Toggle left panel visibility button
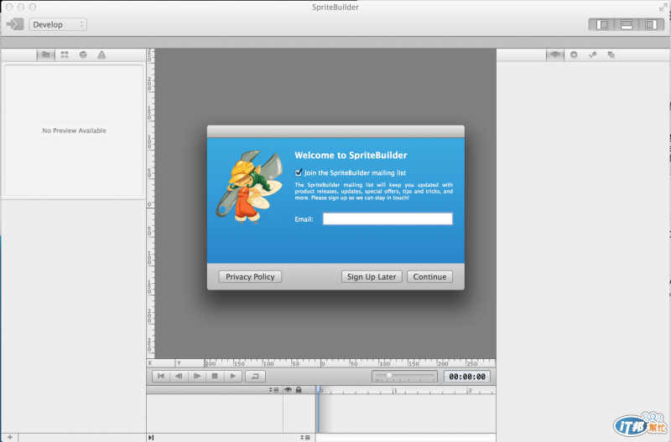The height and width of the screenshot is (442, 671). pos(602,25)
